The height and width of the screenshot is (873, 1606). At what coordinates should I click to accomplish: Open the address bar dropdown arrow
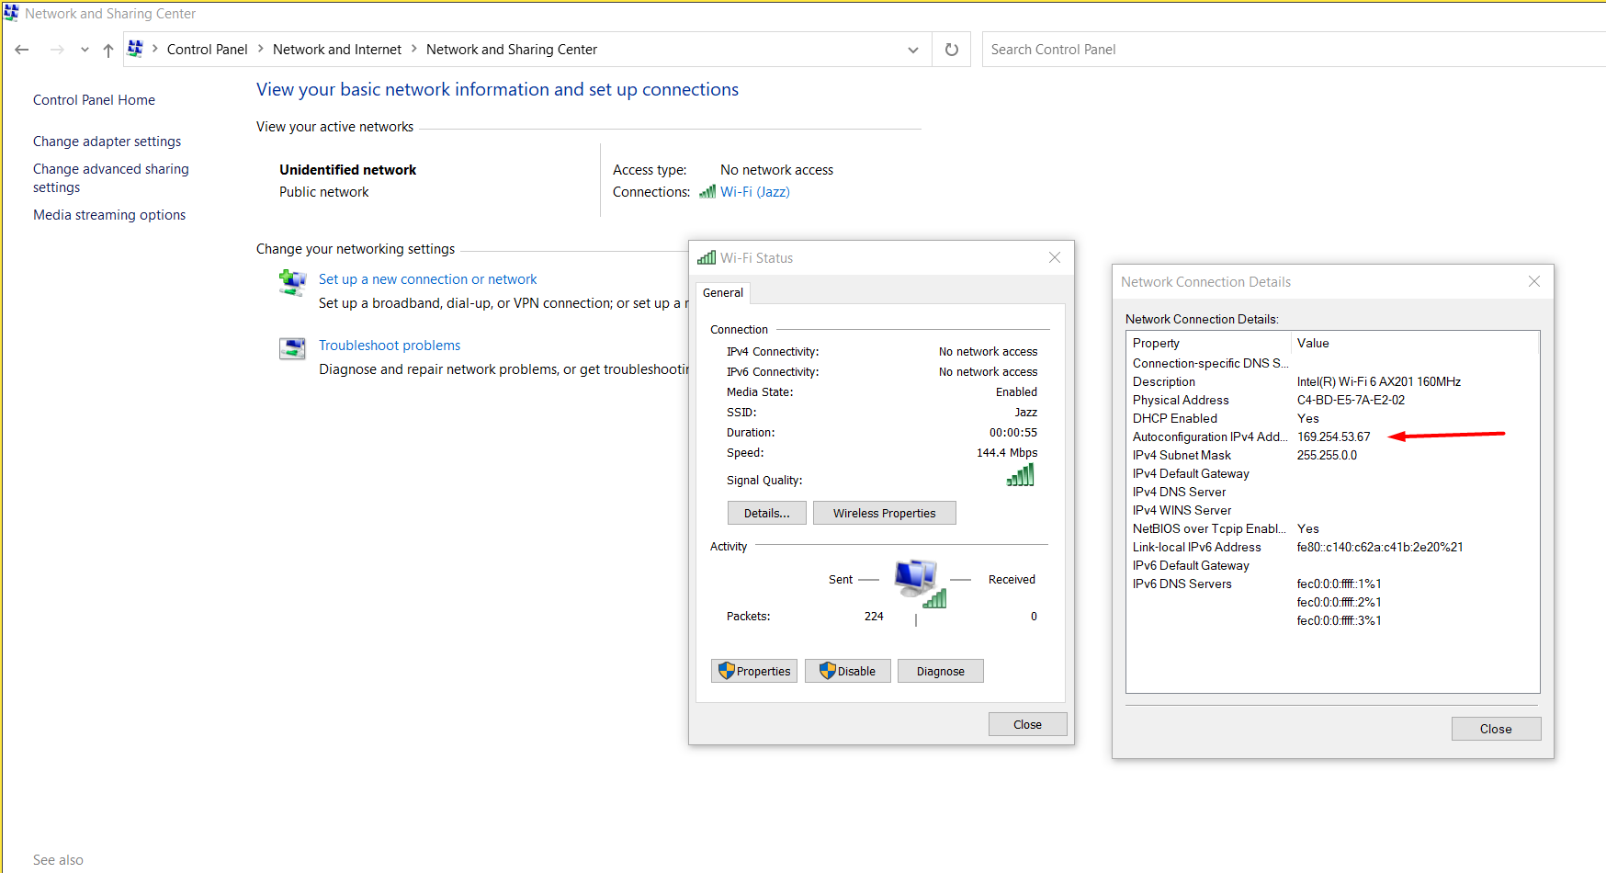pos(912,49)
